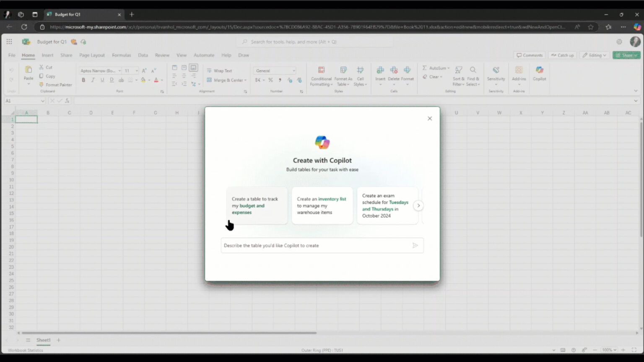
Task: Open the General number format dropdown
Action: [x=293, y=70]
